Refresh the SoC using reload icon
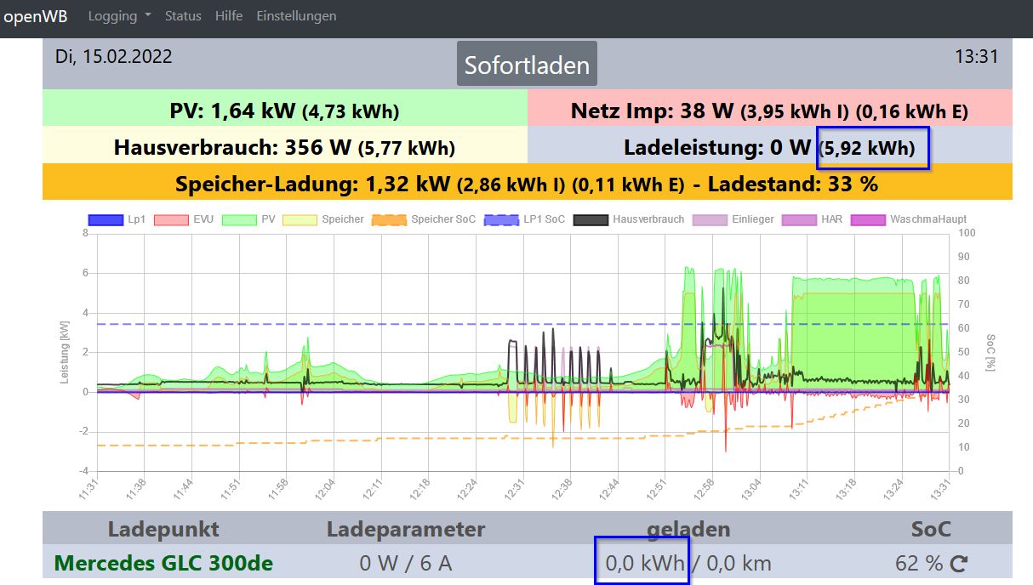1033x585 pixels. [x=959, y=563]
